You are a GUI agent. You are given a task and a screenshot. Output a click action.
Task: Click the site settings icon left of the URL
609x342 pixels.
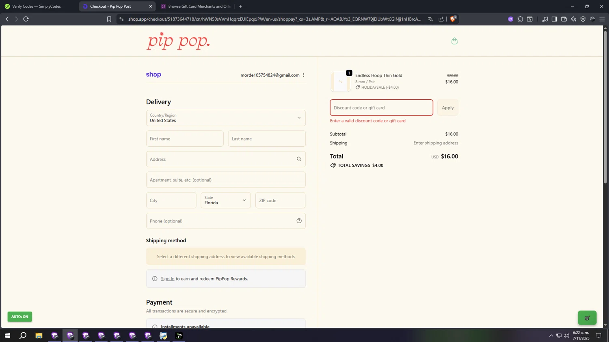click(x=121, y=19)
